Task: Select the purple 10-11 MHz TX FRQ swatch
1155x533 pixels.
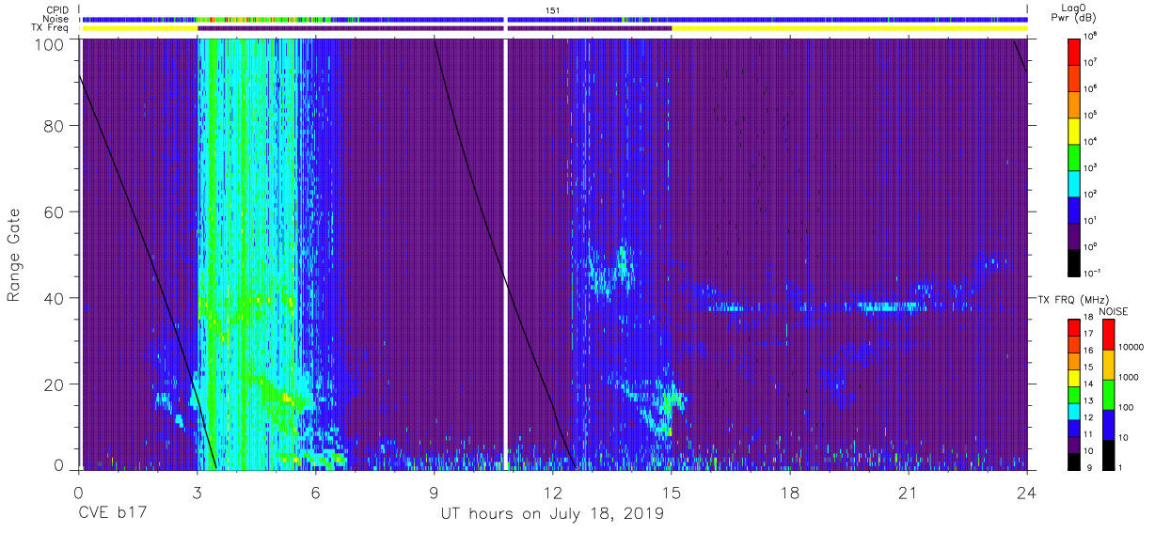Action: pos(1075,445)
